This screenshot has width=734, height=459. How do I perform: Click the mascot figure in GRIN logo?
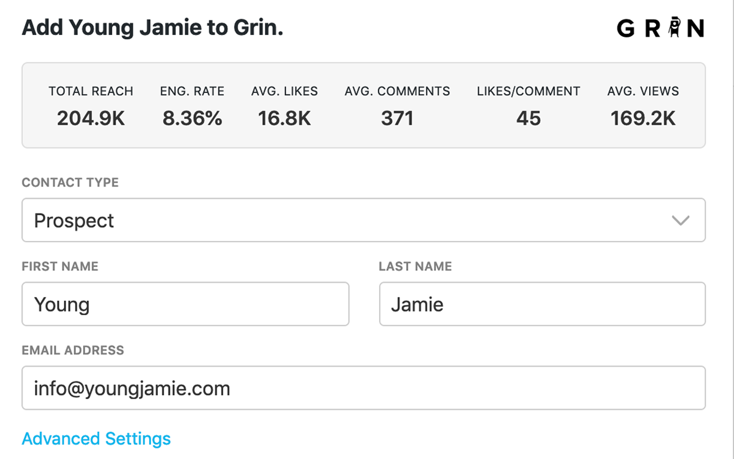tap(676, 27)
